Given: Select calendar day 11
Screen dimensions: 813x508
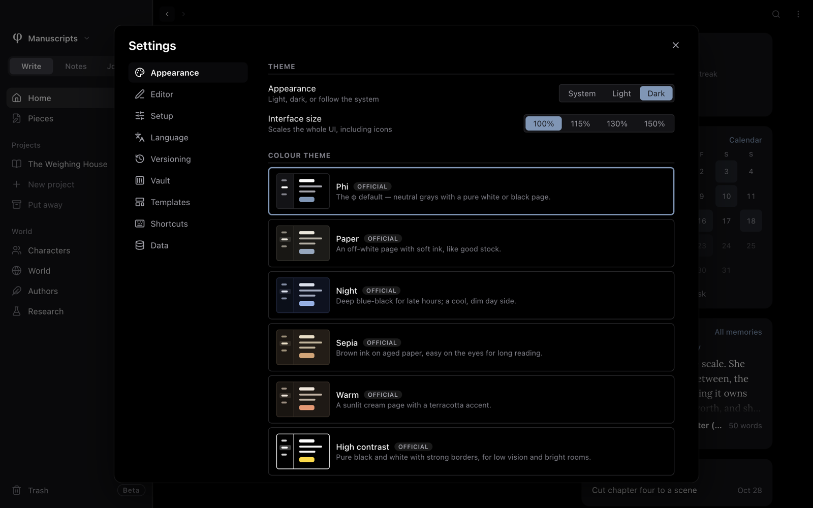Looking at the screenshot, I should (751, 196).
